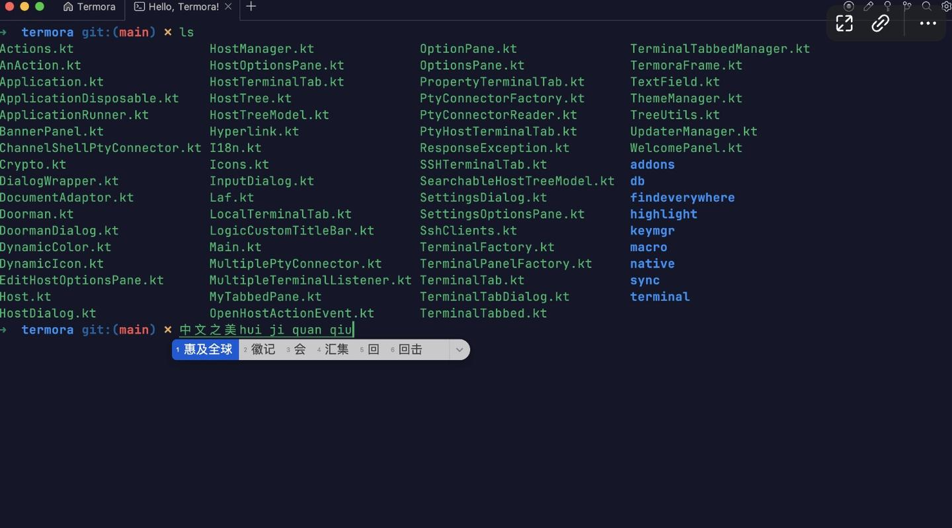The image size is (952, 528).
Task: Click SearchableHostTreeModel.kt file name
Action: coord(517,181)
